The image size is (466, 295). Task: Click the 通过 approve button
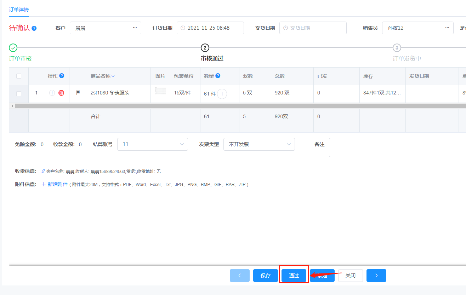click(x=294, y=276)
